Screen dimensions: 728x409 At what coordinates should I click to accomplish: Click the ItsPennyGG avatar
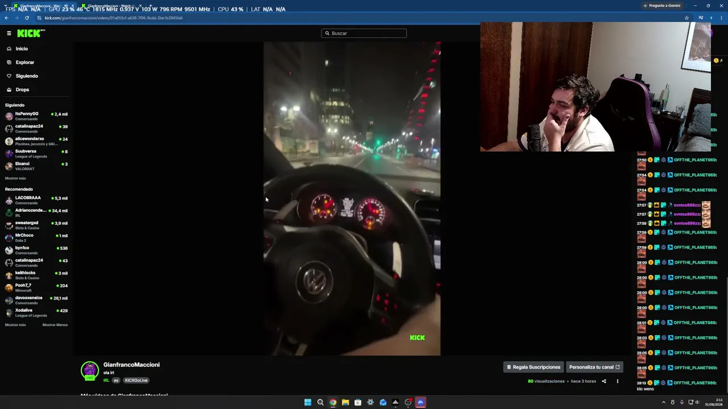click(9, 116)
